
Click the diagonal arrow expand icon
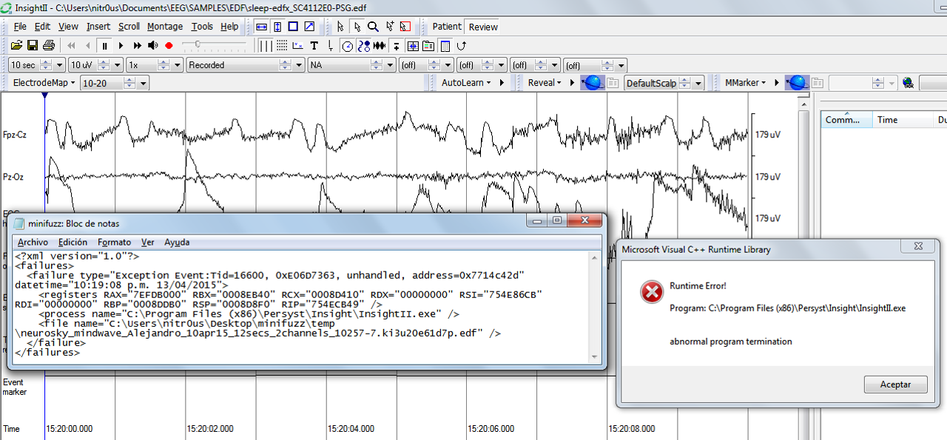tap(309, 27)
